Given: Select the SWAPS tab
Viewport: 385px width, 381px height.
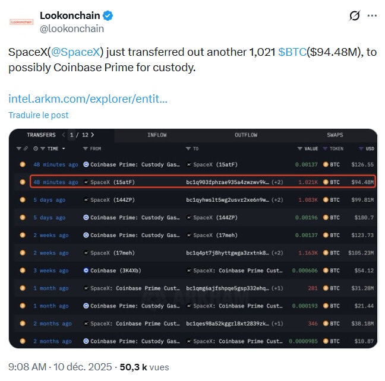Looking at the screenshot, I should tap(334, 135).
